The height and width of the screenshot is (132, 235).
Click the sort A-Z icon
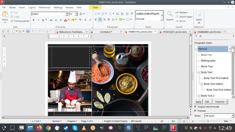pos(127,14)
